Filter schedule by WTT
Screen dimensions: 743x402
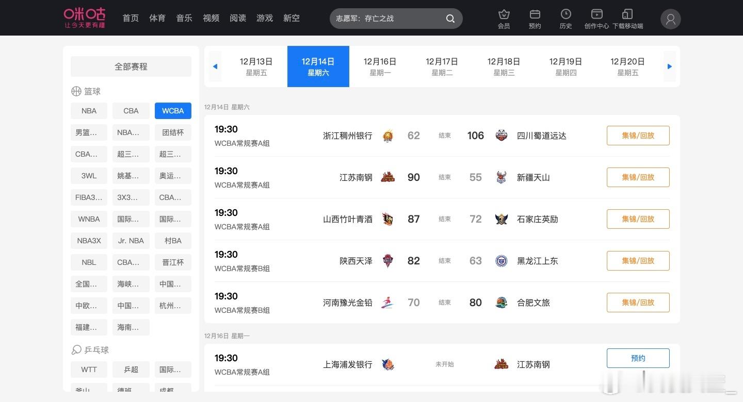(x=89, y=370)
